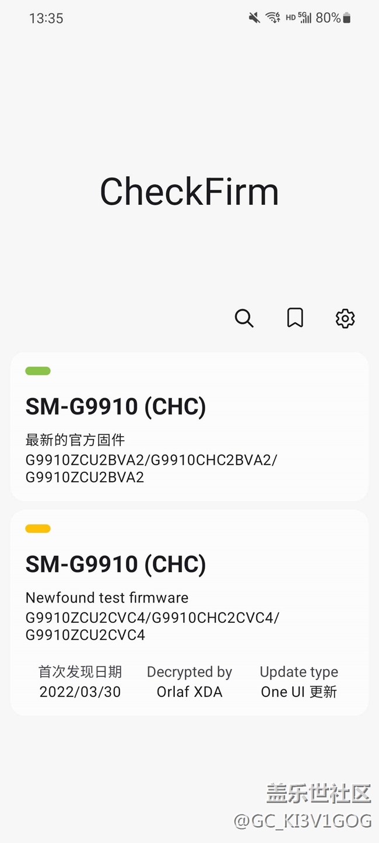379x843 pixels.
Task: Open the search magnifier icon
Action: coord(244,318)
